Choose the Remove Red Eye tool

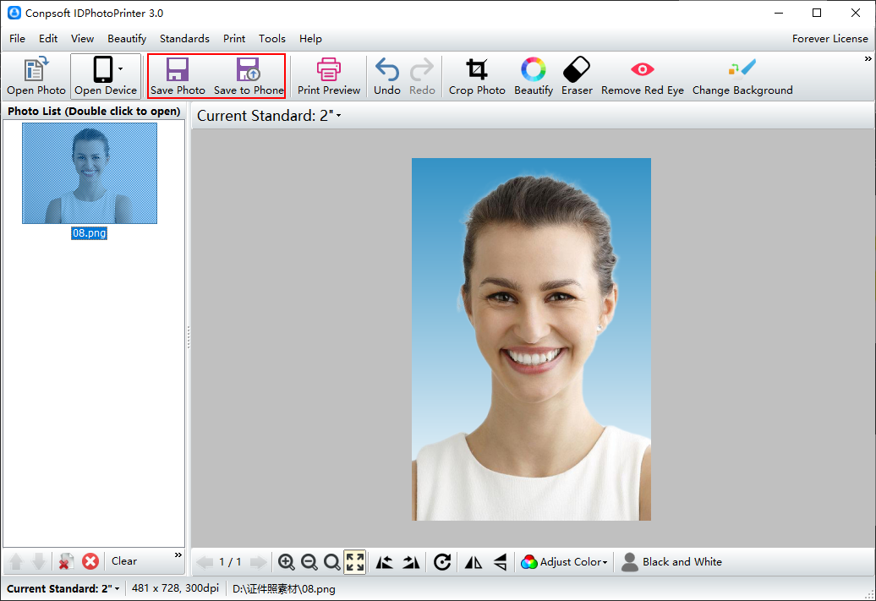643,77
